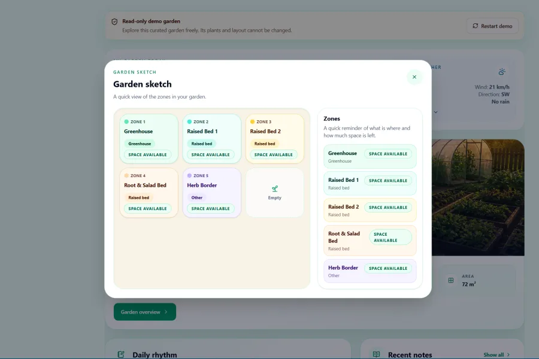Click the 72 m² area value
The width and height of the screenshot is (539, 359).
469,284
